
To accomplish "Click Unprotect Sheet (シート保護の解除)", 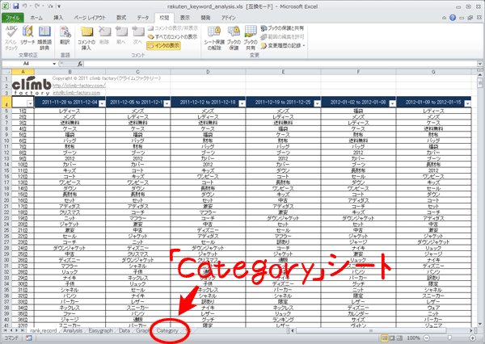I will (x=214, y=38).
